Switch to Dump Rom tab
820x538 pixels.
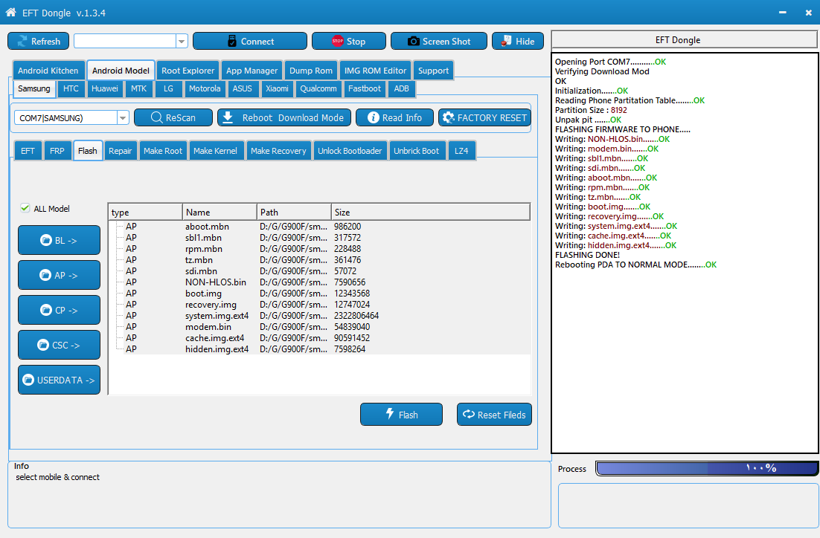tap(310, 71)
